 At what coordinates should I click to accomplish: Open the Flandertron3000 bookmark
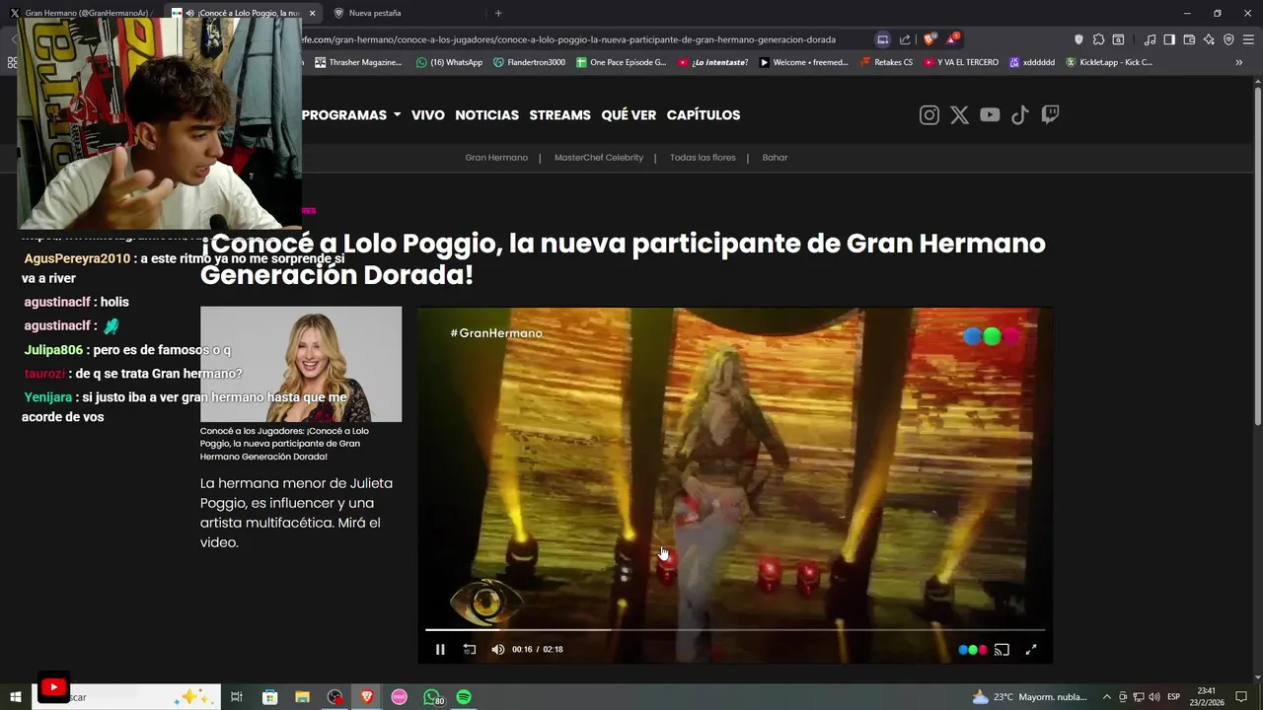(529, 62)
